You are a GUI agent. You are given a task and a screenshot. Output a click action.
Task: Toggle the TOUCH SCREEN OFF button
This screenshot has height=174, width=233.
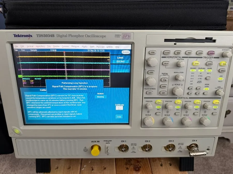tap(149, 93)
